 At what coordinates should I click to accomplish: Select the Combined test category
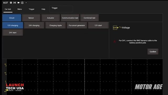90,18
